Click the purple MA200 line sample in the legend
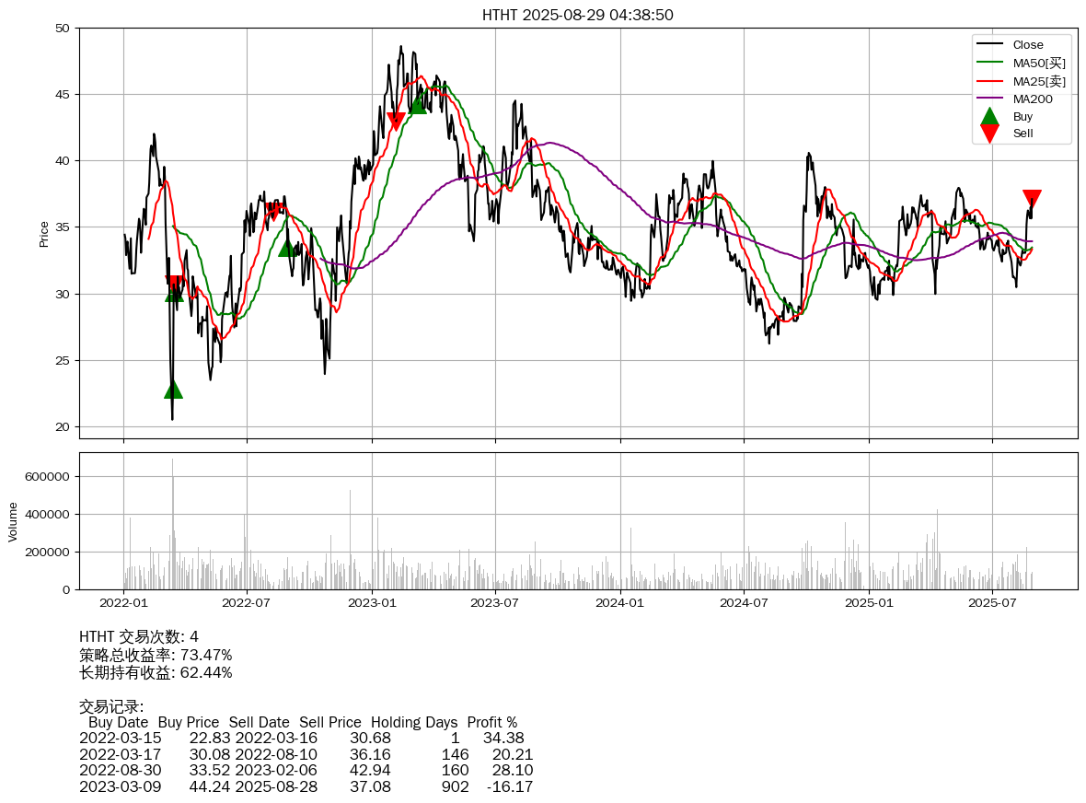1086x803 pixels. 989,99
